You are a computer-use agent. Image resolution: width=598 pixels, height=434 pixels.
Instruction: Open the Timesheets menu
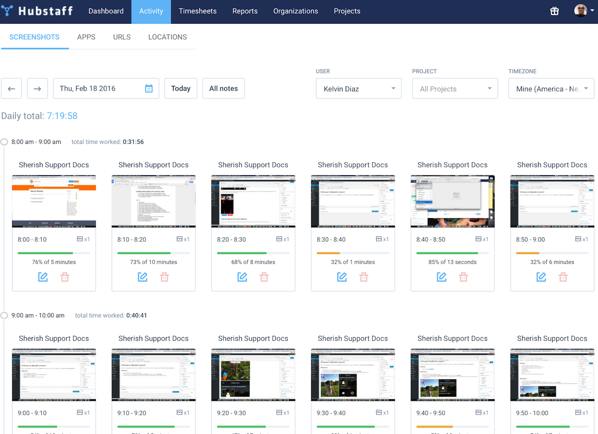tap(198, 11)
